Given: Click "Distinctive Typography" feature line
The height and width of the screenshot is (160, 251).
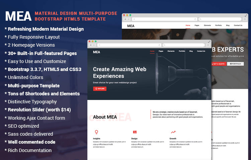Looking at the screenshot, I should pos(31,102).
